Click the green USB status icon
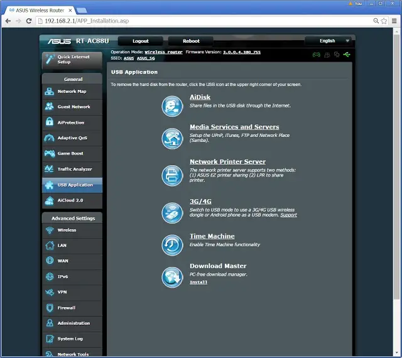The image size is (402, 358). click(347, 55)
